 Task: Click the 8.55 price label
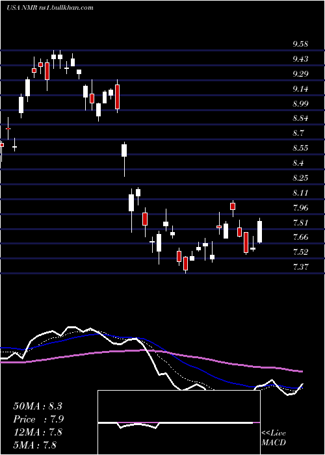pos(300,148)
